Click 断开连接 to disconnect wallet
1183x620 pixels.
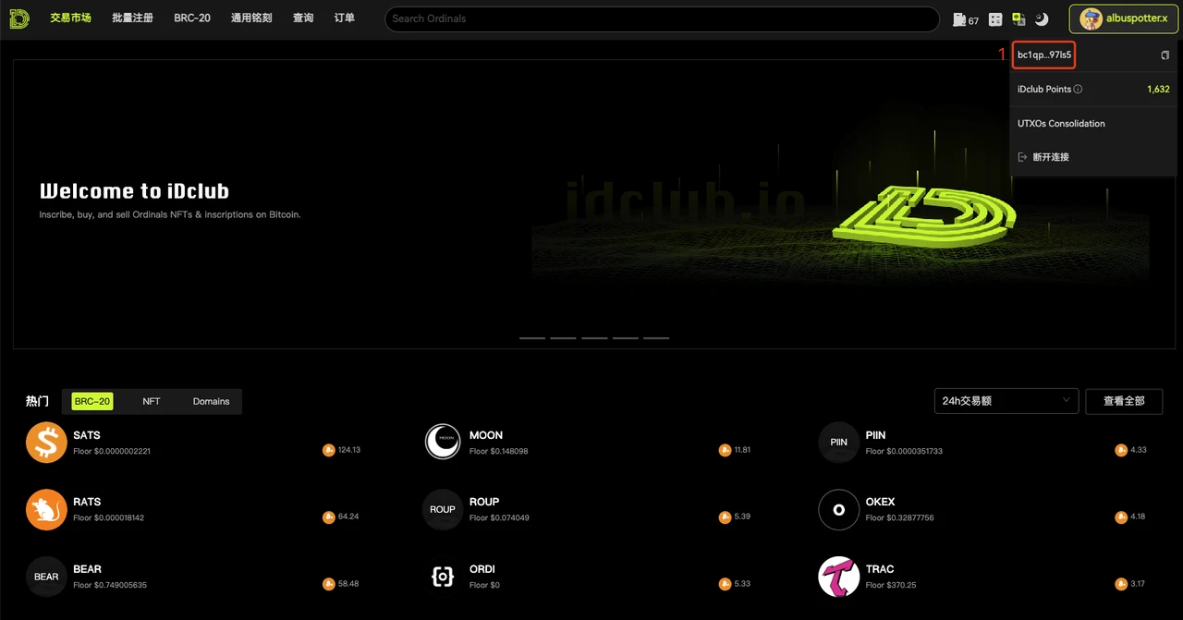point(1043,157)
